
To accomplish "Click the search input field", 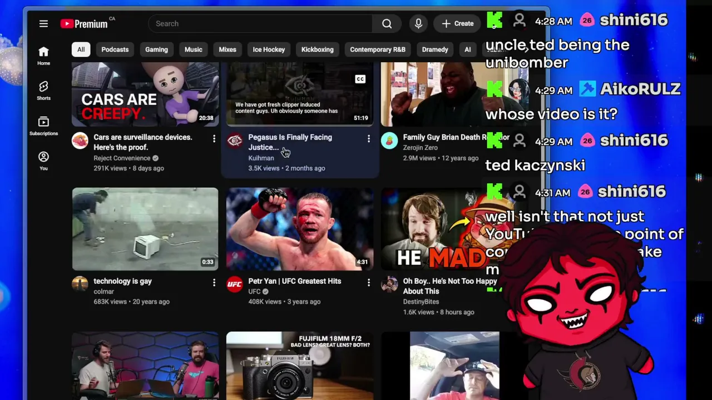I will 260,23.
